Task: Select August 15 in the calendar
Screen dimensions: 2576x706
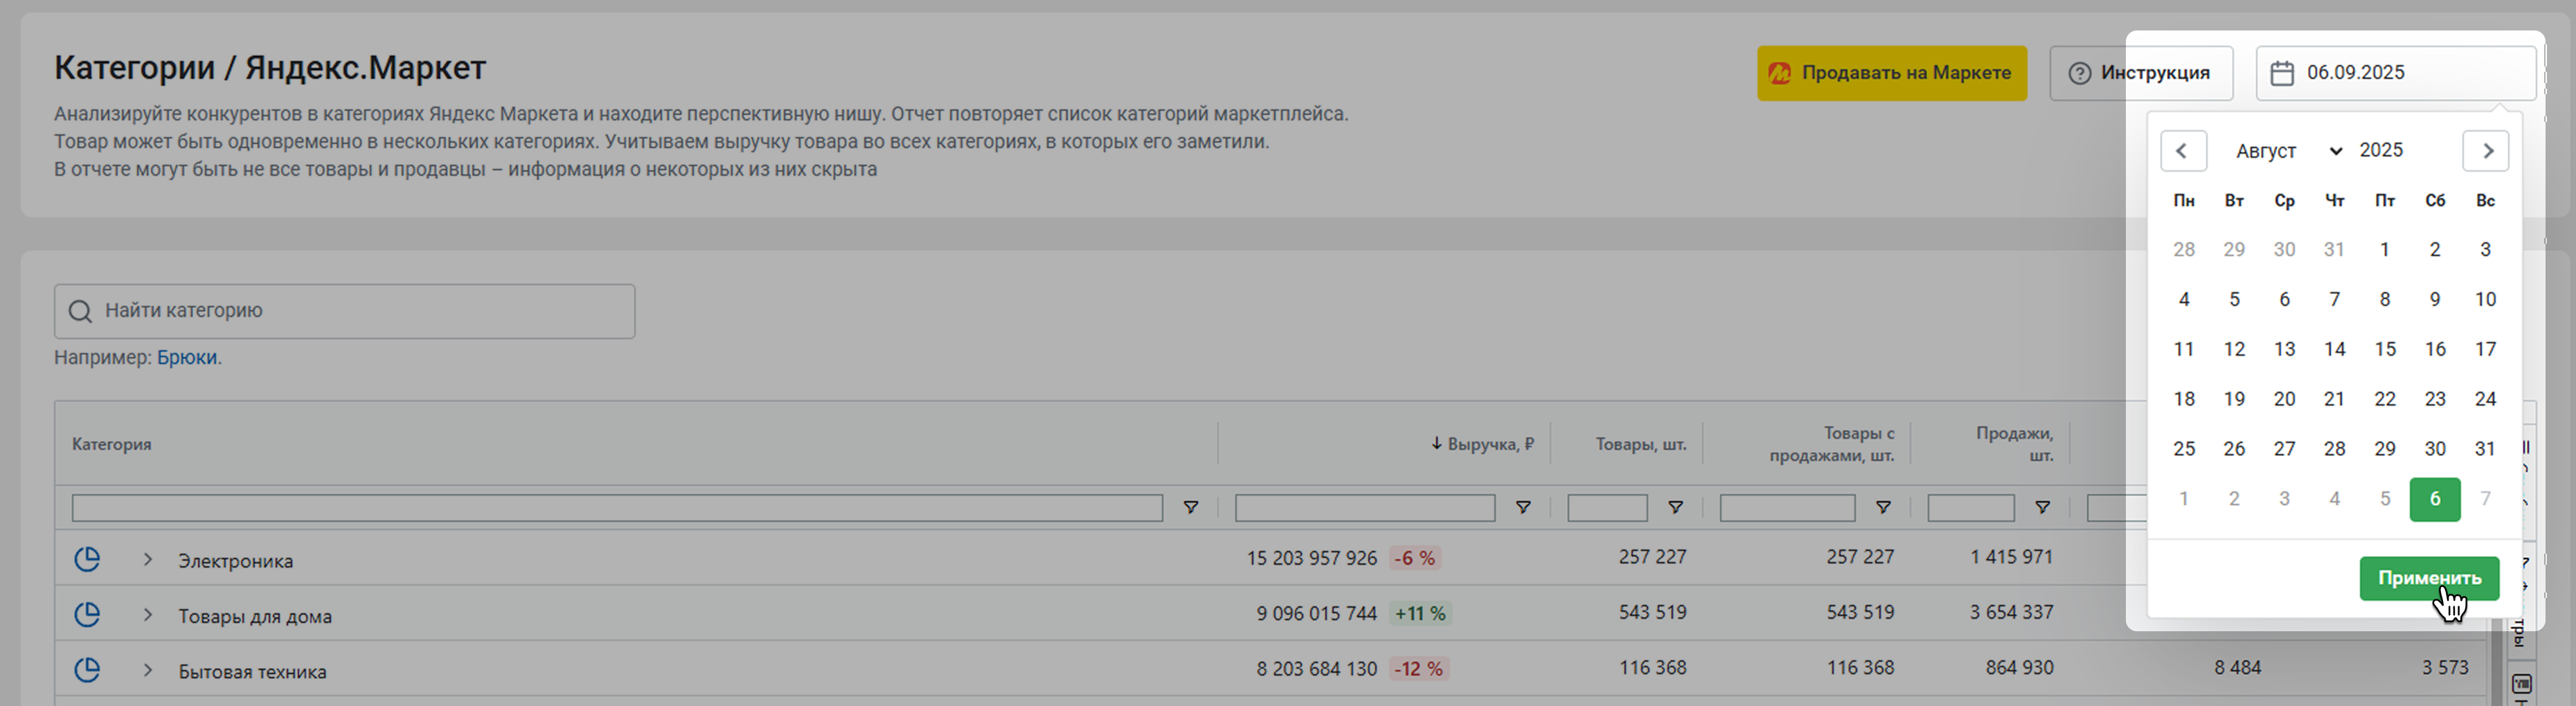Action: tap(2385, 349)
